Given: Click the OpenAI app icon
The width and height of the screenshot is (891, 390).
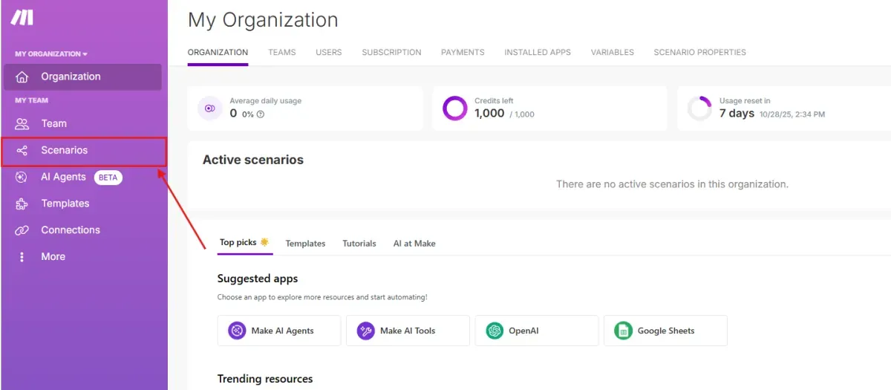Looking at the screenshot, I should click(x=495, y=331).
